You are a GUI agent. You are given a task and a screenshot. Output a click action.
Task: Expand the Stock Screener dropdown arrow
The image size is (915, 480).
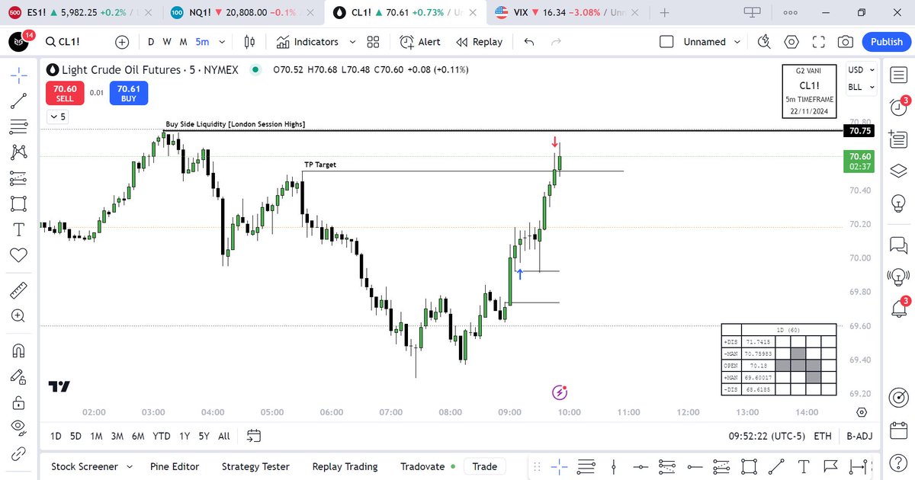click(x=130, y=466)
